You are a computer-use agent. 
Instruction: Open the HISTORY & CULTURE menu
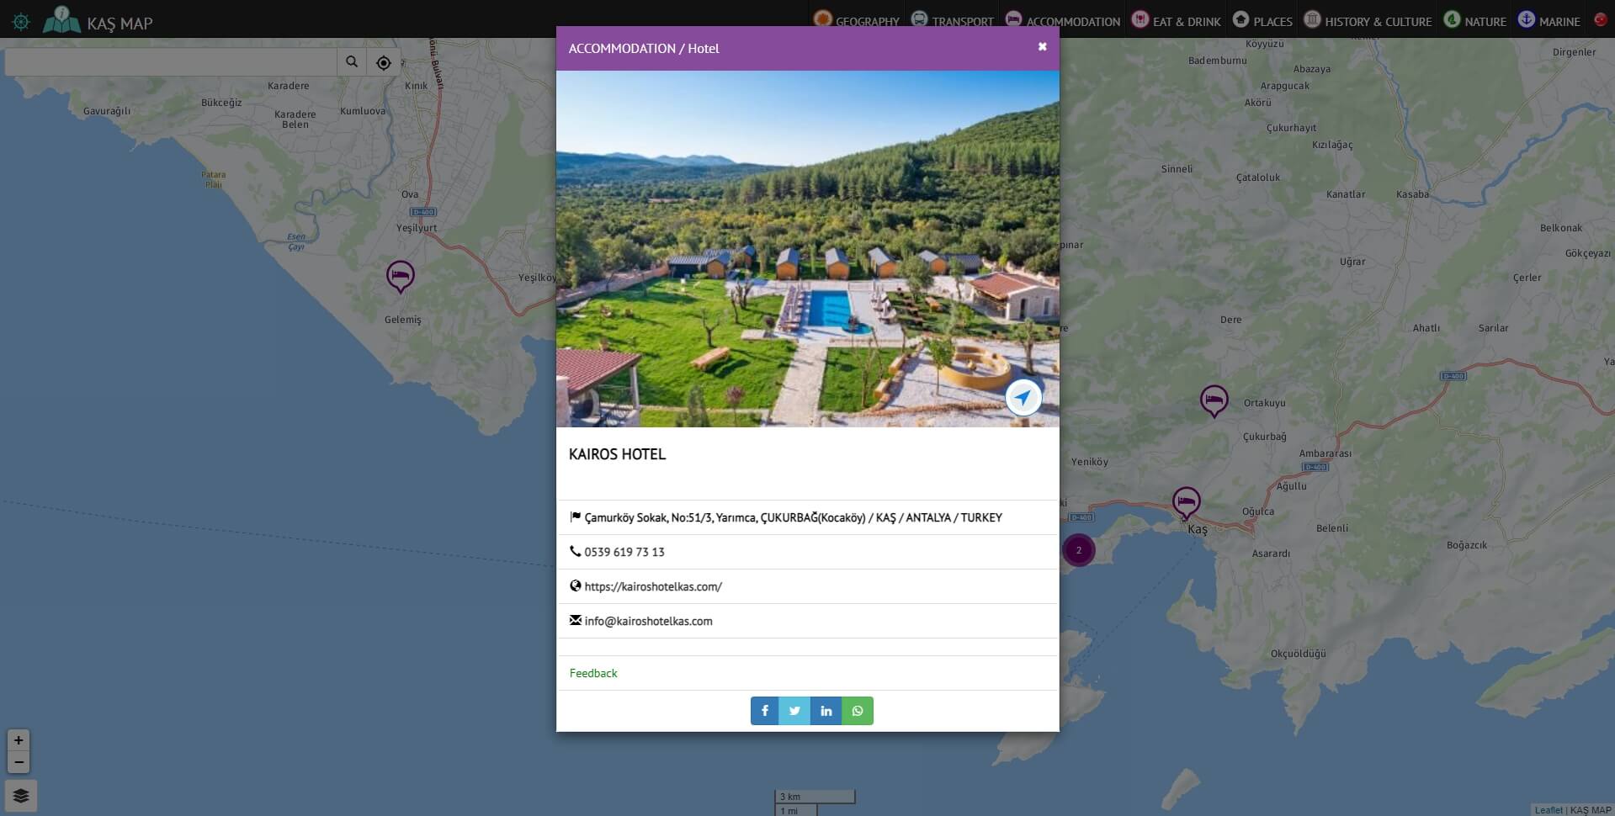1368,20
